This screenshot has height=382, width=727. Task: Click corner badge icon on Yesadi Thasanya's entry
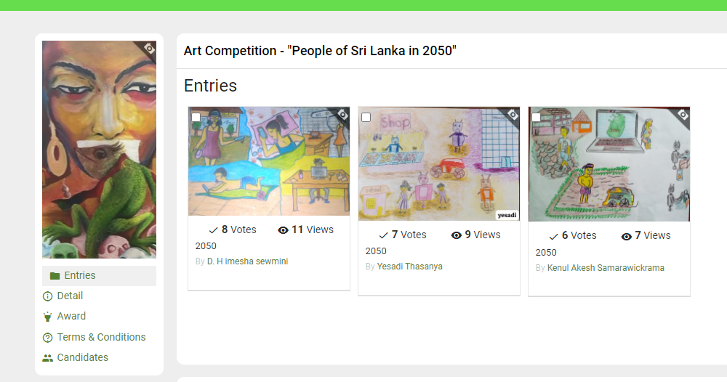click(513, 114)
